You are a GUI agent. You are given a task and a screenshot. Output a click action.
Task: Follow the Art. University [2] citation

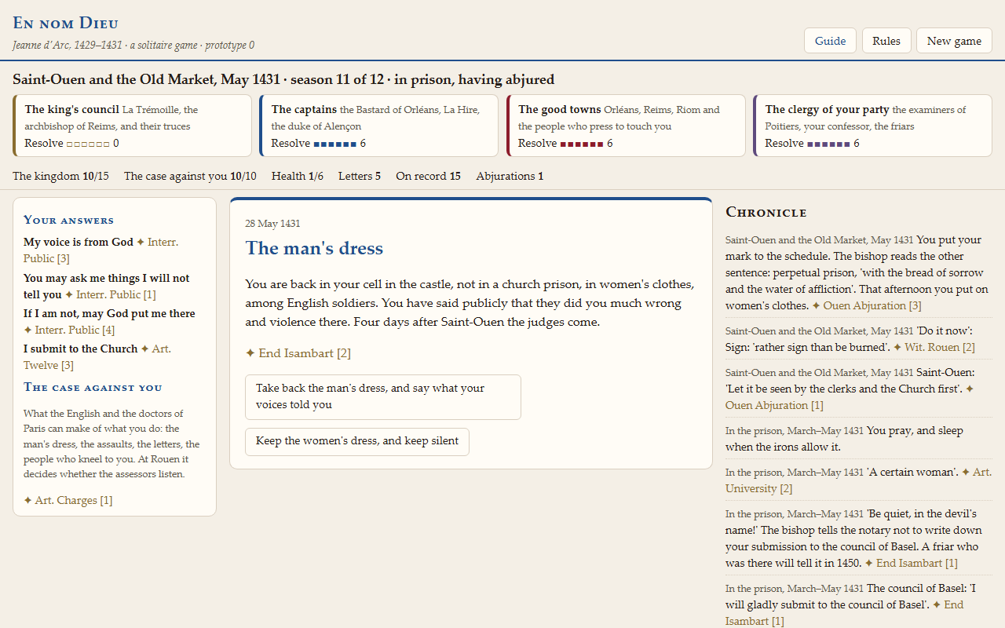point(857,480)
